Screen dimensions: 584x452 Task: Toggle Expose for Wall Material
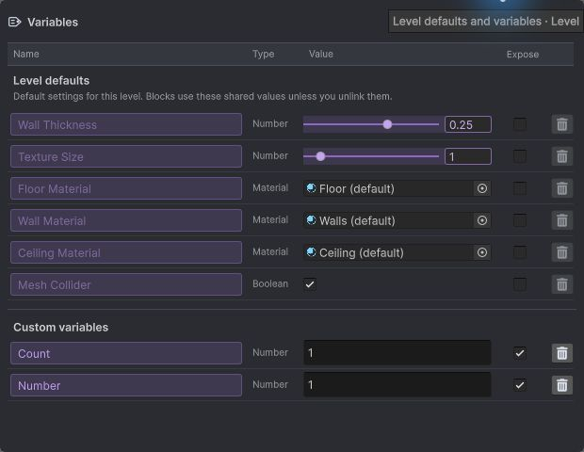[x=520, y=220]
